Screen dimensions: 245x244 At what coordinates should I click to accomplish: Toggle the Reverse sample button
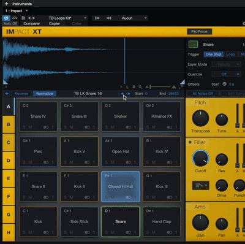coord(21,94)
